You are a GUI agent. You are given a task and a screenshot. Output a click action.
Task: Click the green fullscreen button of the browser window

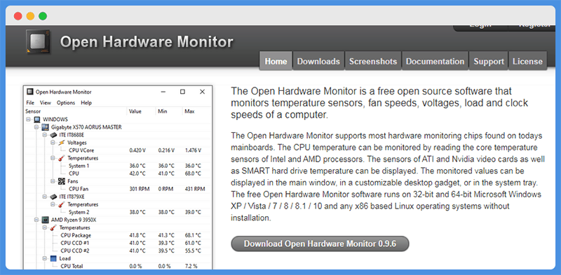click(x=43, y=16)
